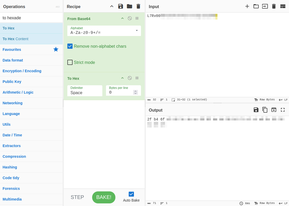Open the Hashing operations category

tap(10, 167)
